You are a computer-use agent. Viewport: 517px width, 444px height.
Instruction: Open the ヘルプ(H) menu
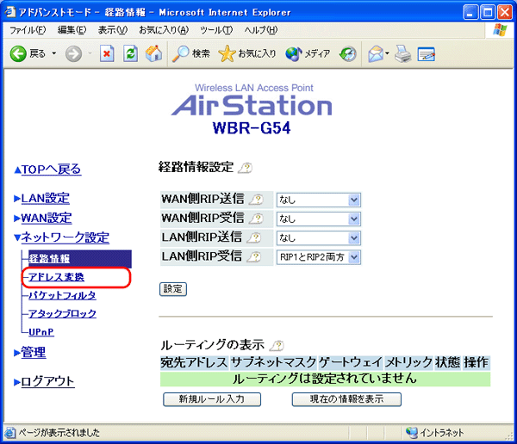pyautogui.click(x=260, y=30)
